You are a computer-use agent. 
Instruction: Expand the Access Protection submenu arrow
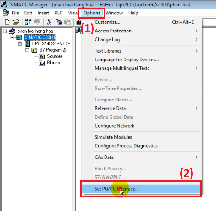(197, 31)
